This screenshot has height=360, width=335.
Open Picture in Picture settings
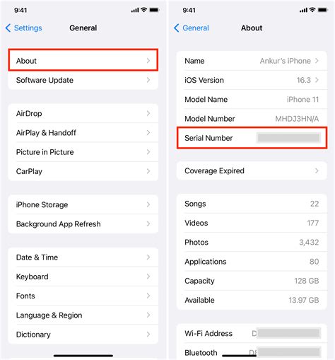83,152
